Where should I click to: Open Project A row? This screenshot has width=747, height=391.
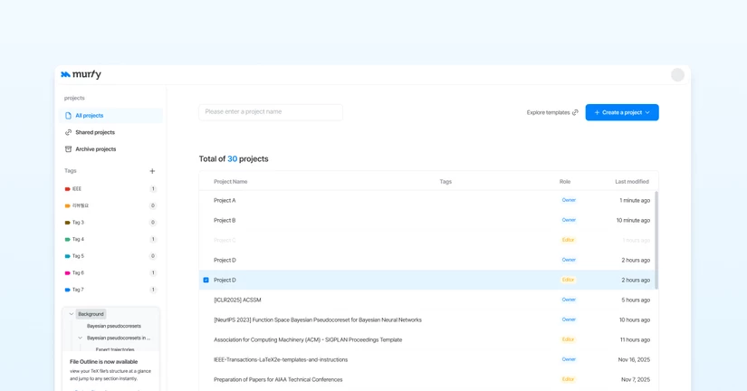427,201
